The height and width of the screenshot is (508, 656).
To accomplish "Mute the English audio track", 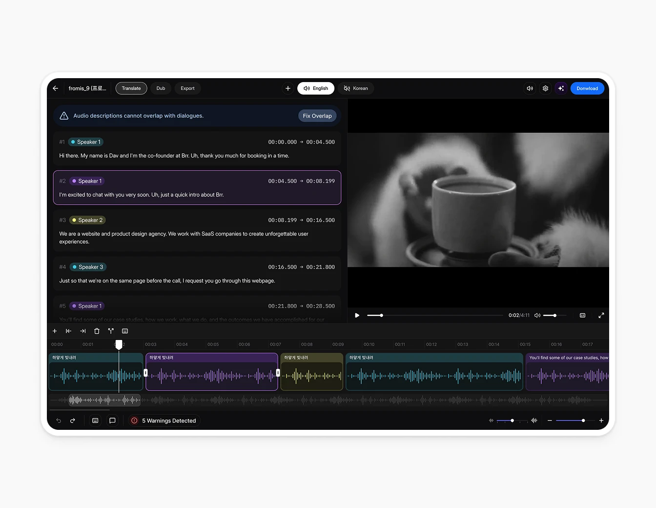I will click(307, 88).
